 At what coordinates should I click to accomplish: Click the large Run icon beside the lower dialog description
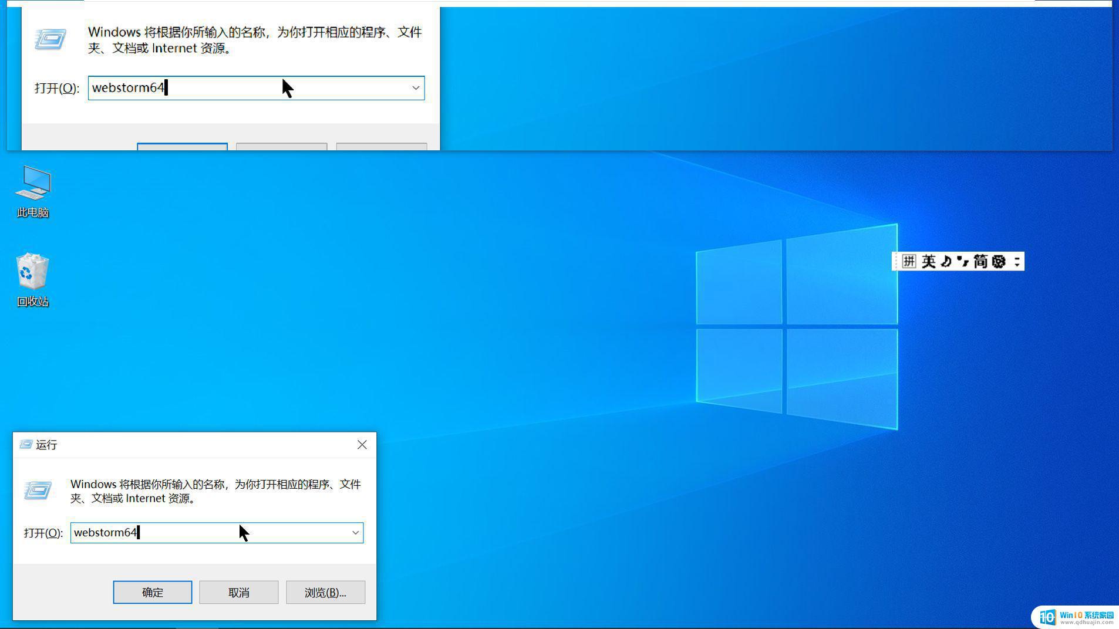pos(38,491)
